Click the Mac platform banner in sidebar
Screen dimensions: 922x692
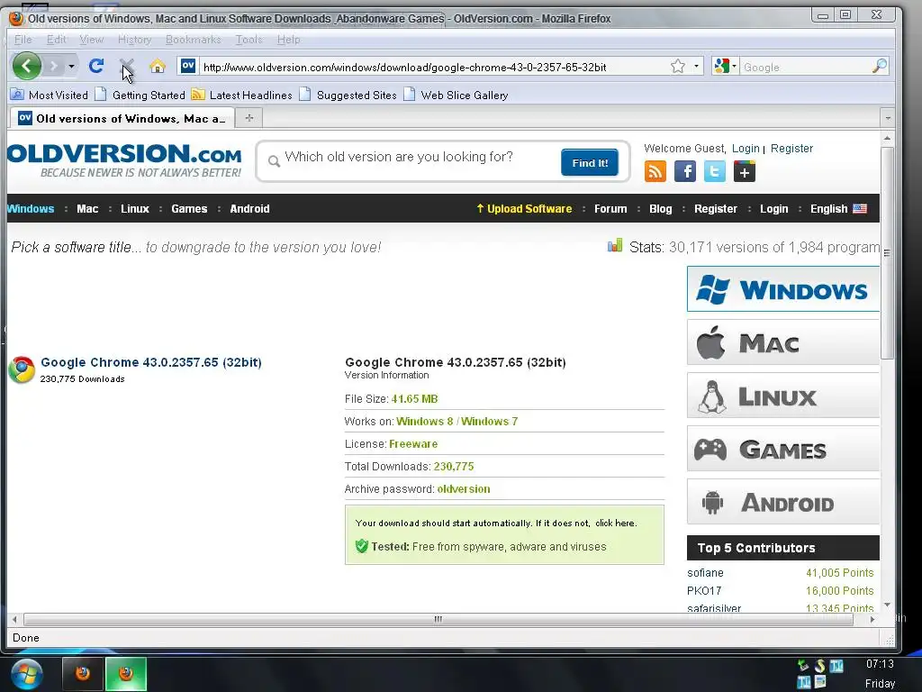(783, 342)
